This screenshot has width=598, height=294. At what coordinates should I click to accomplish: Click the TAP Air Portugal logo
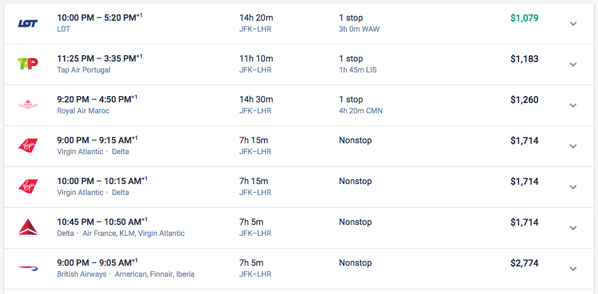[x=28, y=64]
